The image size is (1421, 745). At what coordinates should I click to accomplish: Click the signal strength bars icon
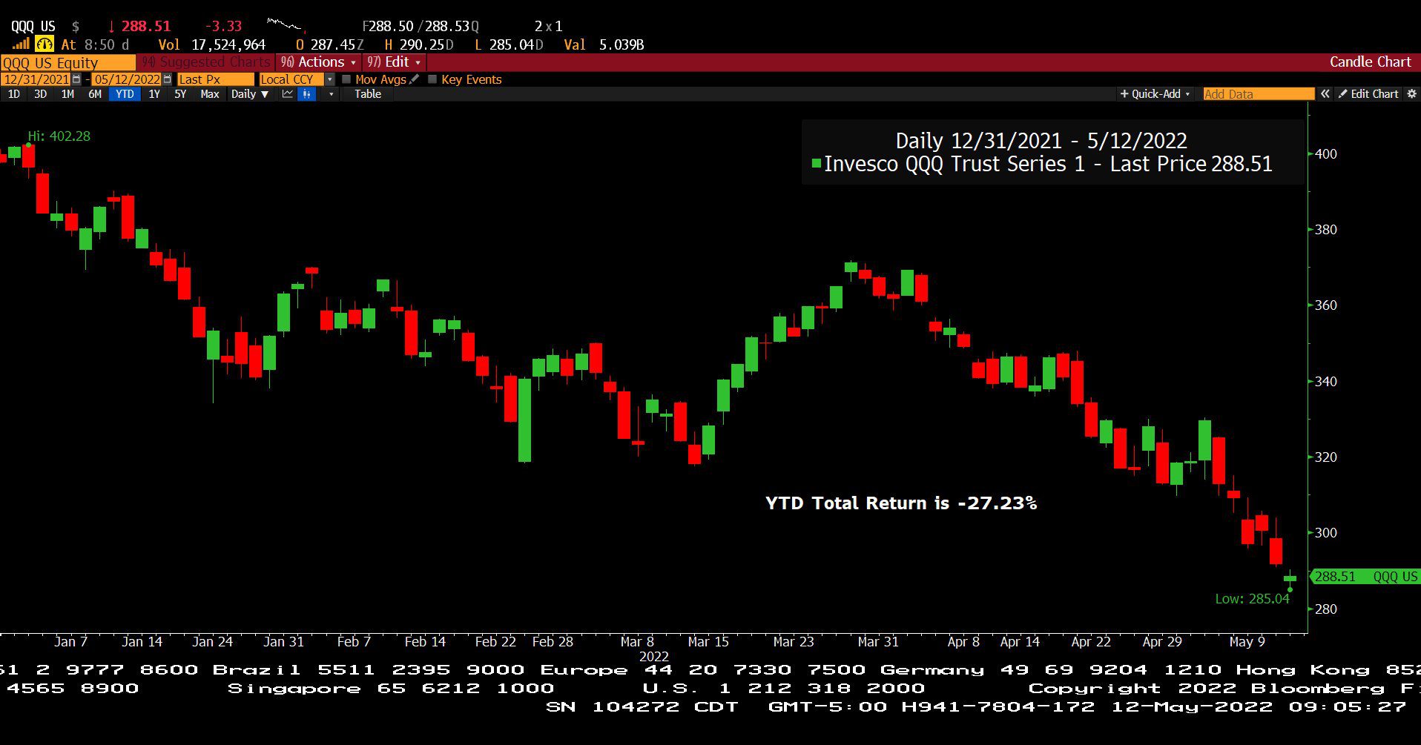click(20, 44)
